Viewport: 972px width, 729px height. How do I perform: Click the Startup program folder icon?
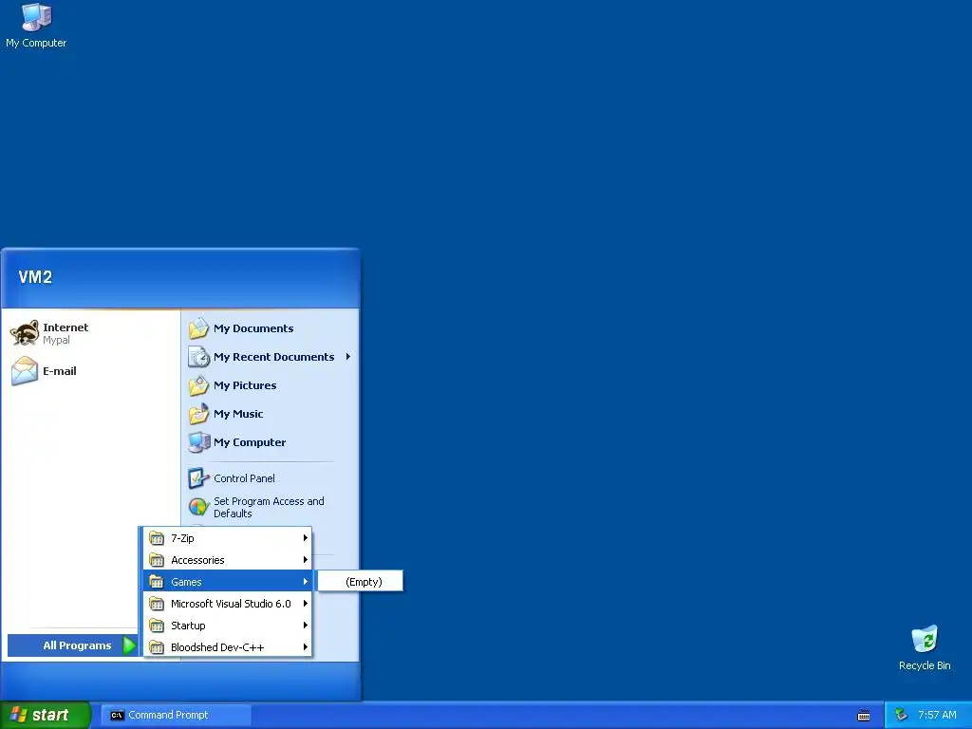(x=157, y=625)
